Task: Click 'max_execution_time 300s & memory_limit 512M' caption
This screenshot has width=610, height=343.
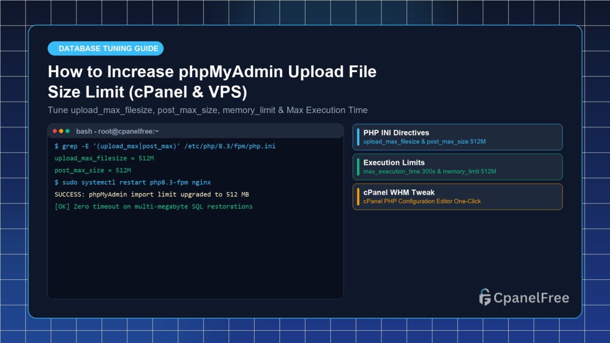Action: pyautogui.click(x=430, y=171)
